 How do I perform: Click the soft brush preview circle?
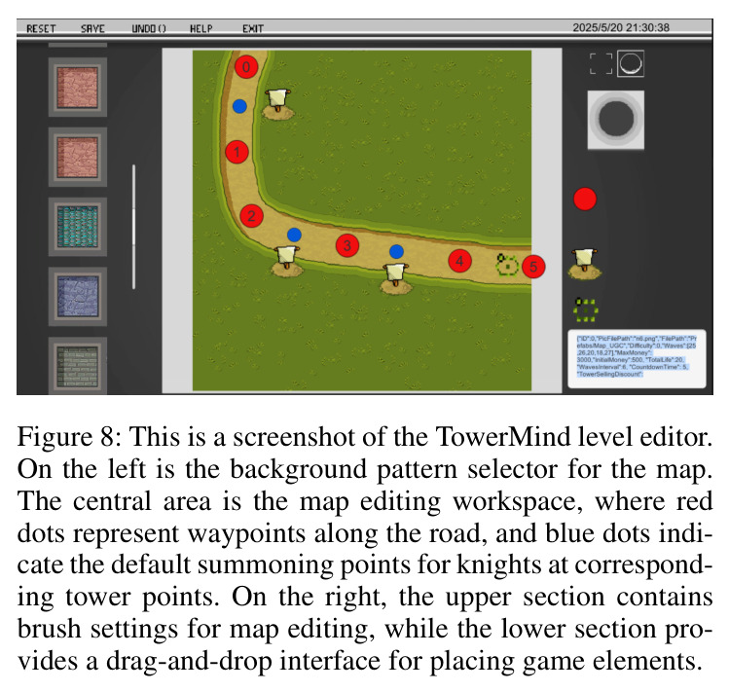616,120
